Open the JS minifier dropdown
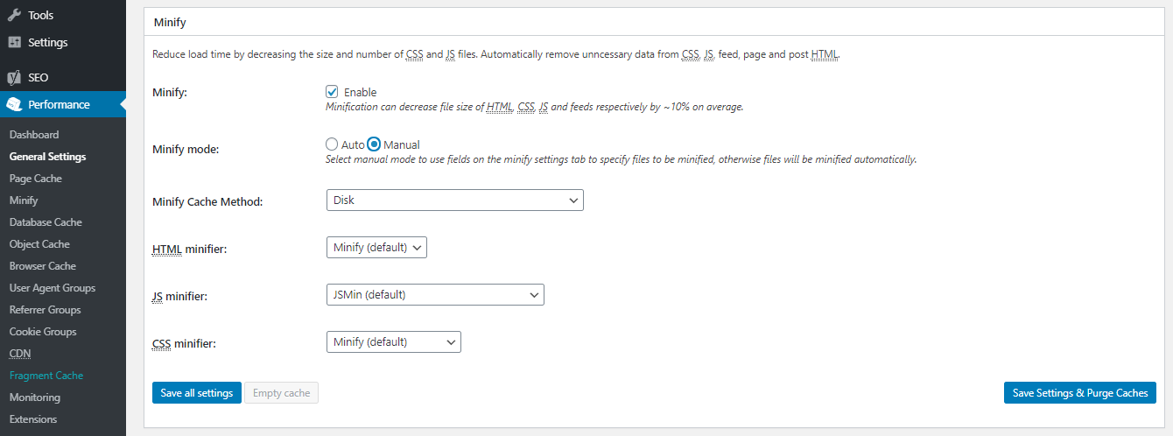 pos(435,295)
